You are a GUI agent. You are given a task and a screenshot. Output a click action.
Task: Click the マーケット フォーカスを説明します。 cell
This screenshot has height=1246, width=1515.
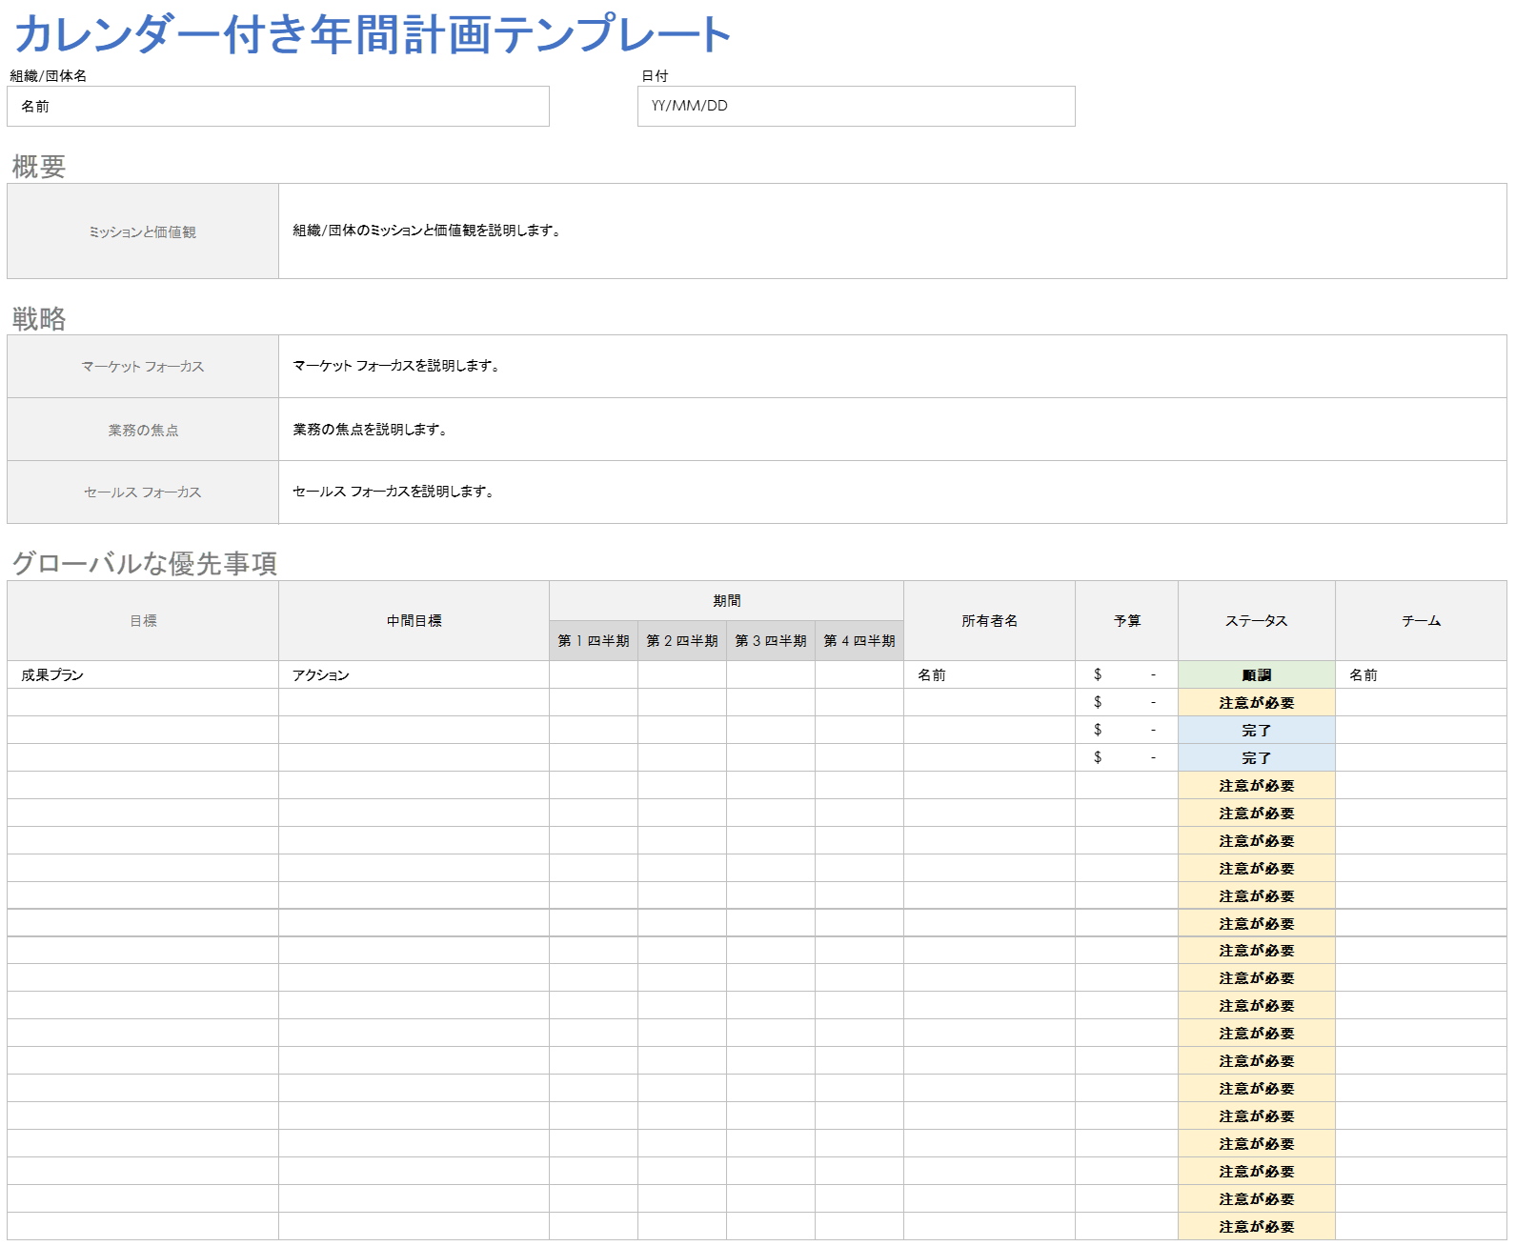point(892,367)
